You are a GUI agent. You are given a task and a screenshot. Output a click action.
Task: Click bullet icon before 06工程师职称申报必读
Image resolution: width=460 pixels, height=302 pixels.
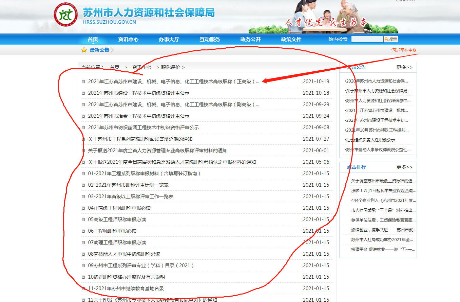pyautogui.click(x=83, y=231)
